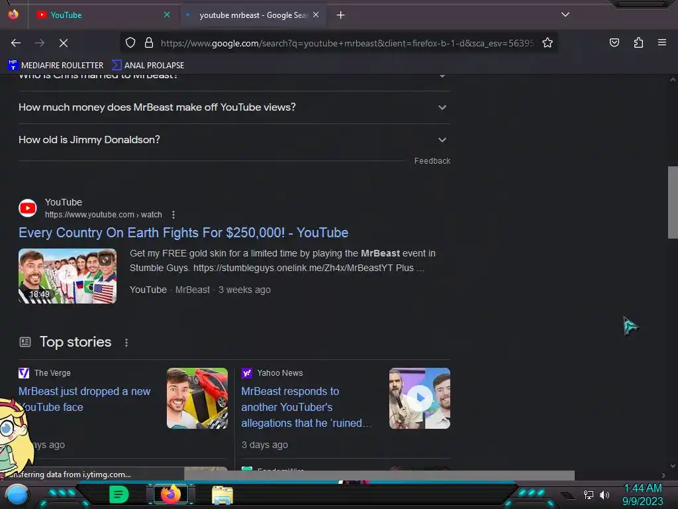Click the '3 weeks ago' text
678x509 pixels.
tap(244, 290)
